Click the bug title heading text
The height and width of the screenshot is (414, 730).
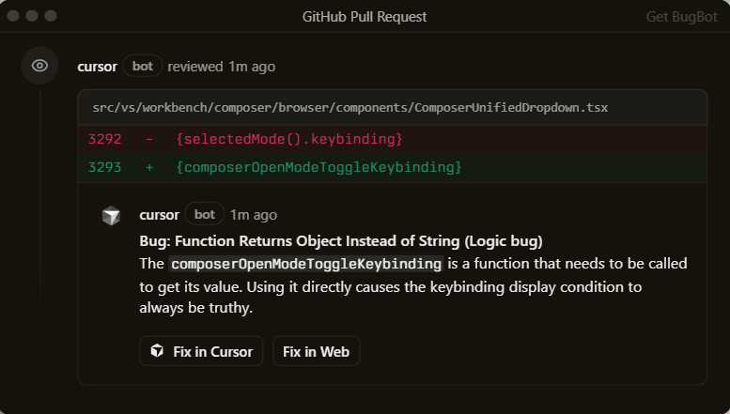pyautogui.click(x=341, y=240)
